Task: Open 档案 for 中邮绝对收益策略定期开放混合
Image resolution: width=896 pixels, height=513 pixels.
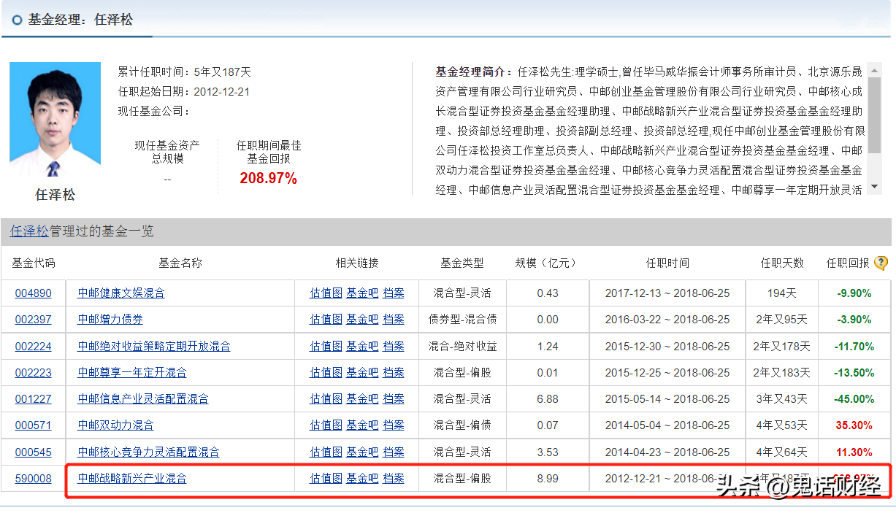Action: tap(394, 347)
